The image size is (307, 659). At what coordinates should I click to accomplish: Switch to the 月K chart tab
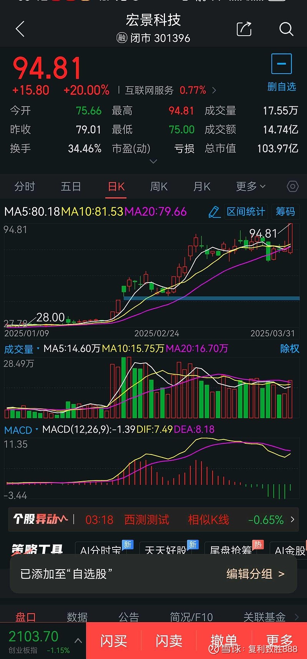click(202, 187)
